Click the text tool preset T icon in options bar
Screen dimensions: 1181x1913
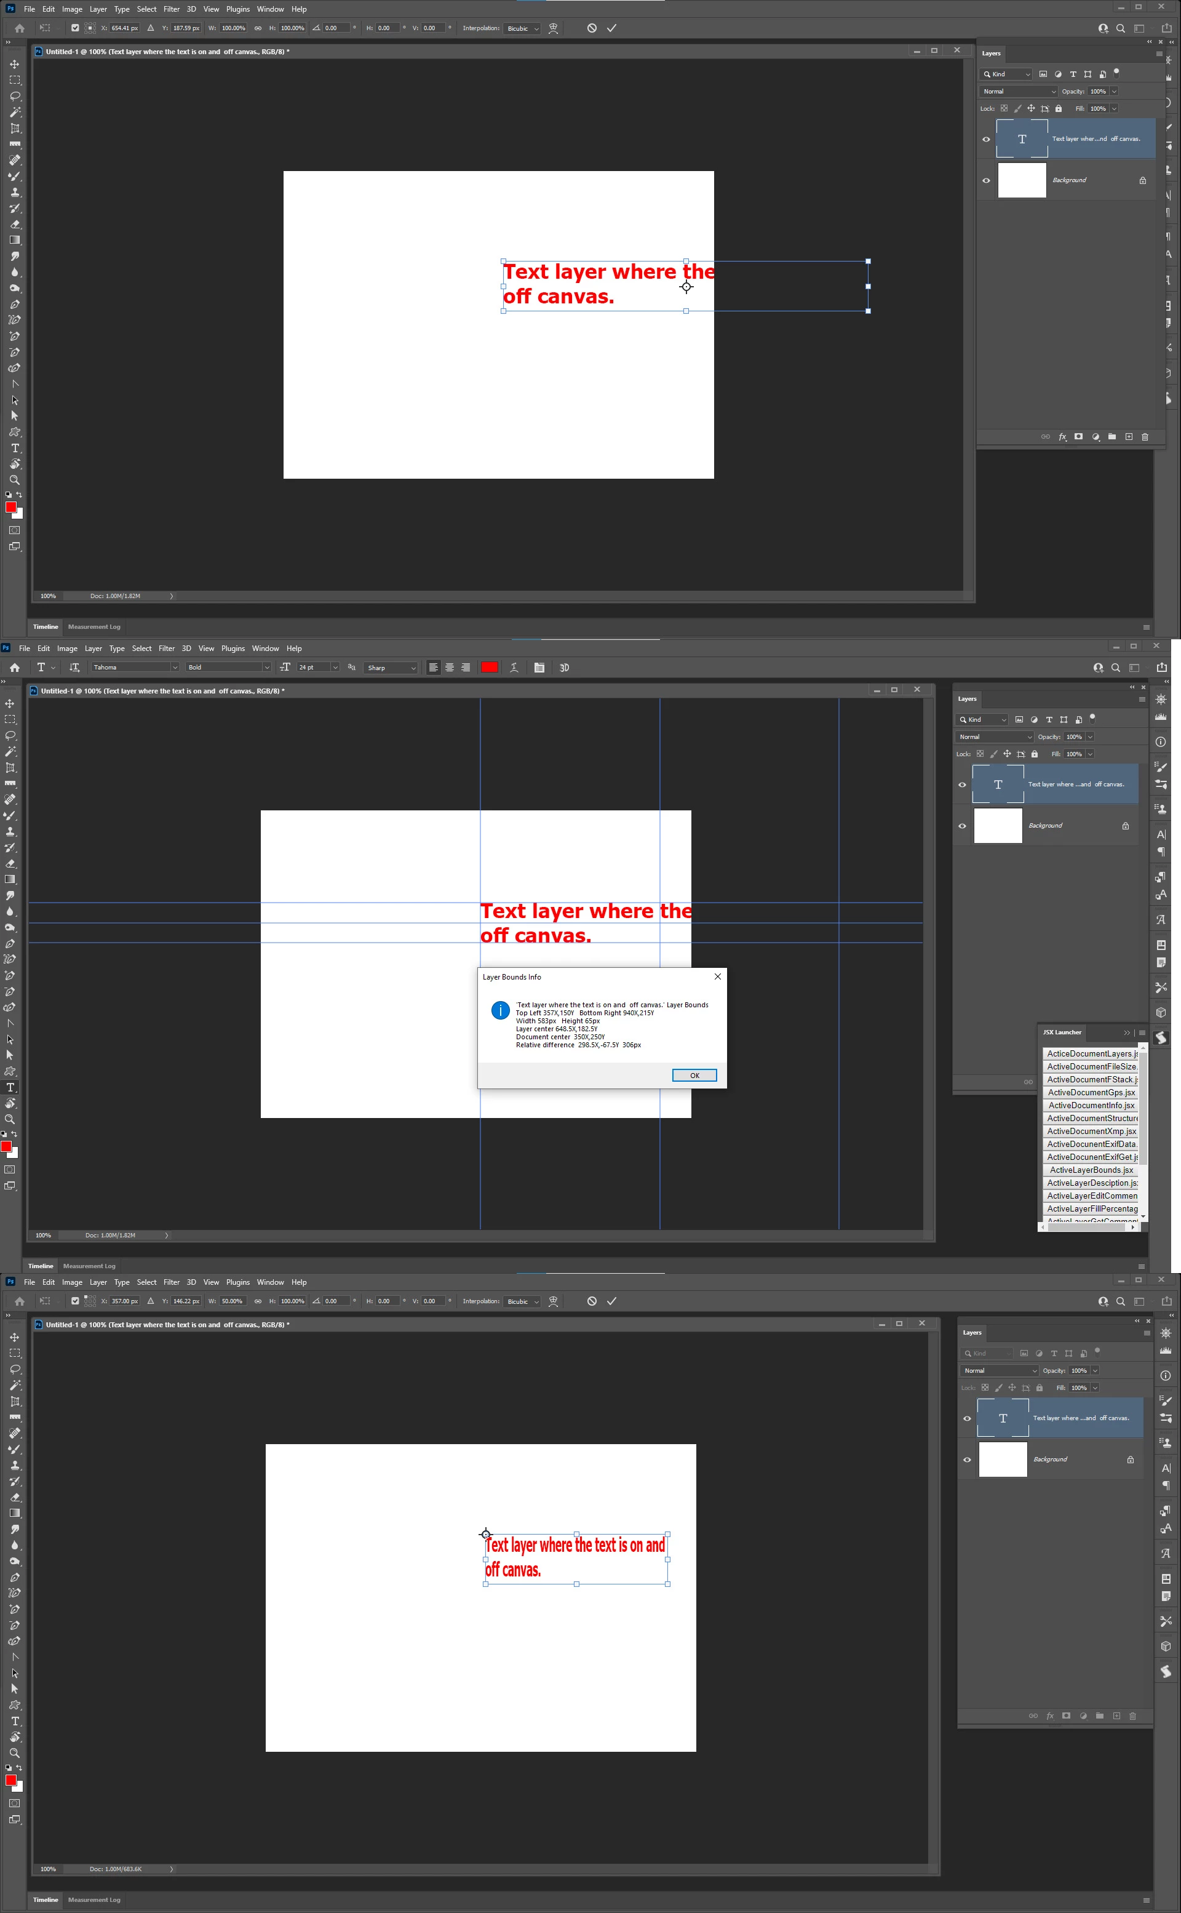point(41,667)
